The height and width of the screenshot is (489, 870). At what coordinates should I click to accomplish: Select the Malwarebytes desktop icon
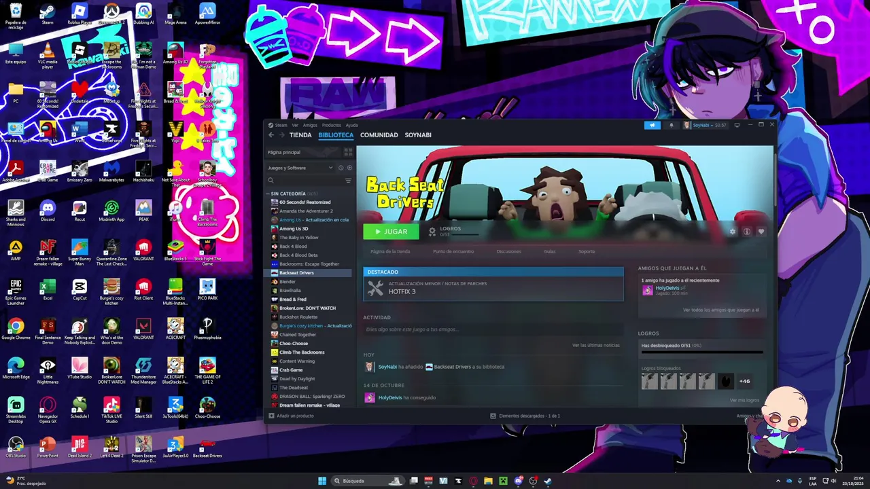tap(111, 171)
